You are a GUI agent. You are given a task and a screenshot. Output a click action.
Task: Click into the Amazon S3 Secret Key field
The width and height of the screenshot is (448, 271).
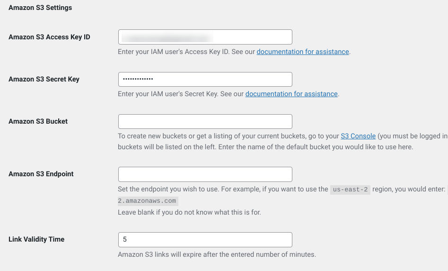(205, 79)
